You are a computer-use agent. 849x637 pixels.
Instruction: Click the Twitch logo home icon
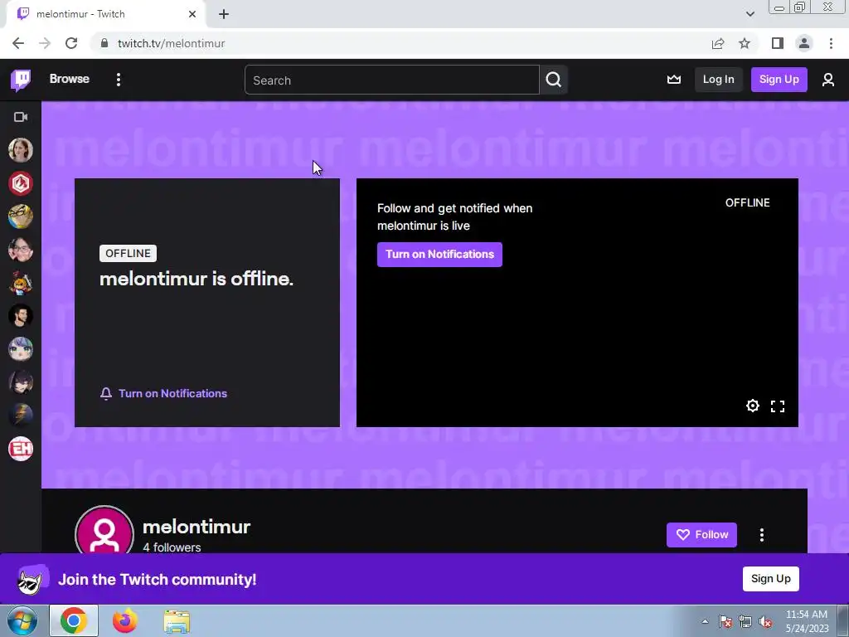coord(21,80)
